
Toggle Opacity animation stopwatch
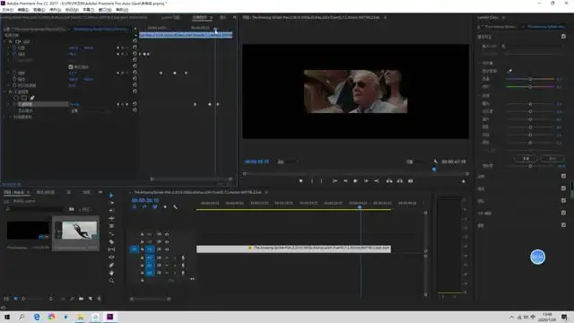(14, 104)
